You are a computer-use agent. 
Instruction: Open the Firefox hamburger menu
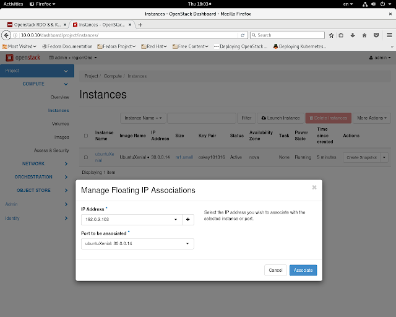[389, 35]
